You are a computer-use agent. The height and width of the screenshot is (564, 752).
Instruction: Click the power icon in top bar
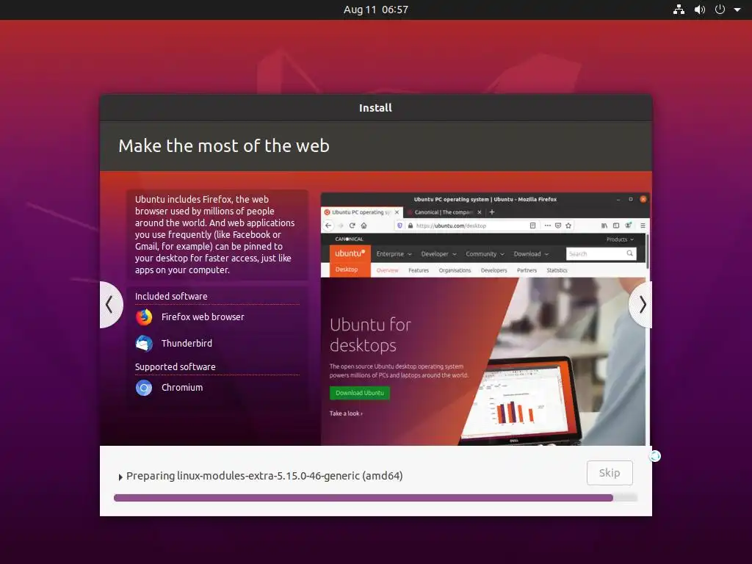(720, 10)
